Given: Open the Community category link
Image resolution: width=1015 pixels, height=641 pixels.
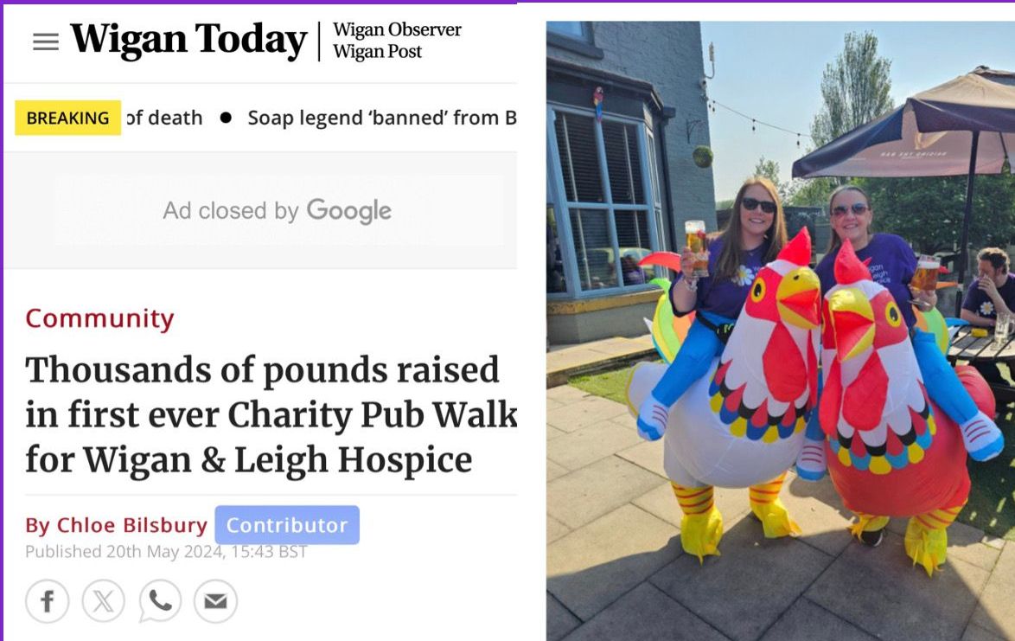Looking at the screenshot, I should pyautogui.click(x=99, y=318).
